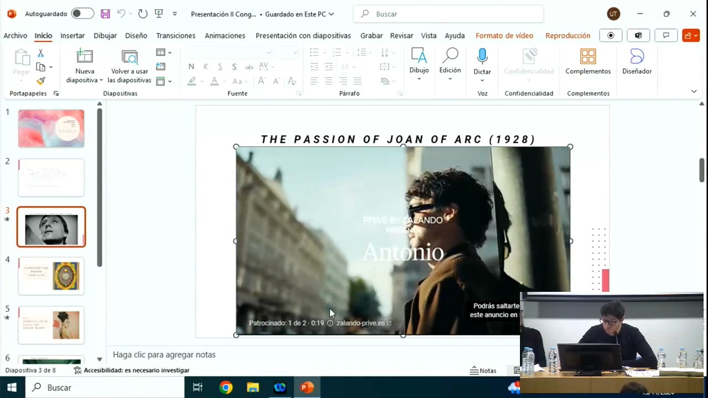This screenshot has width=708, height=398.
Task: Select slide 2 thumbnail
Action: pos(51,177)
